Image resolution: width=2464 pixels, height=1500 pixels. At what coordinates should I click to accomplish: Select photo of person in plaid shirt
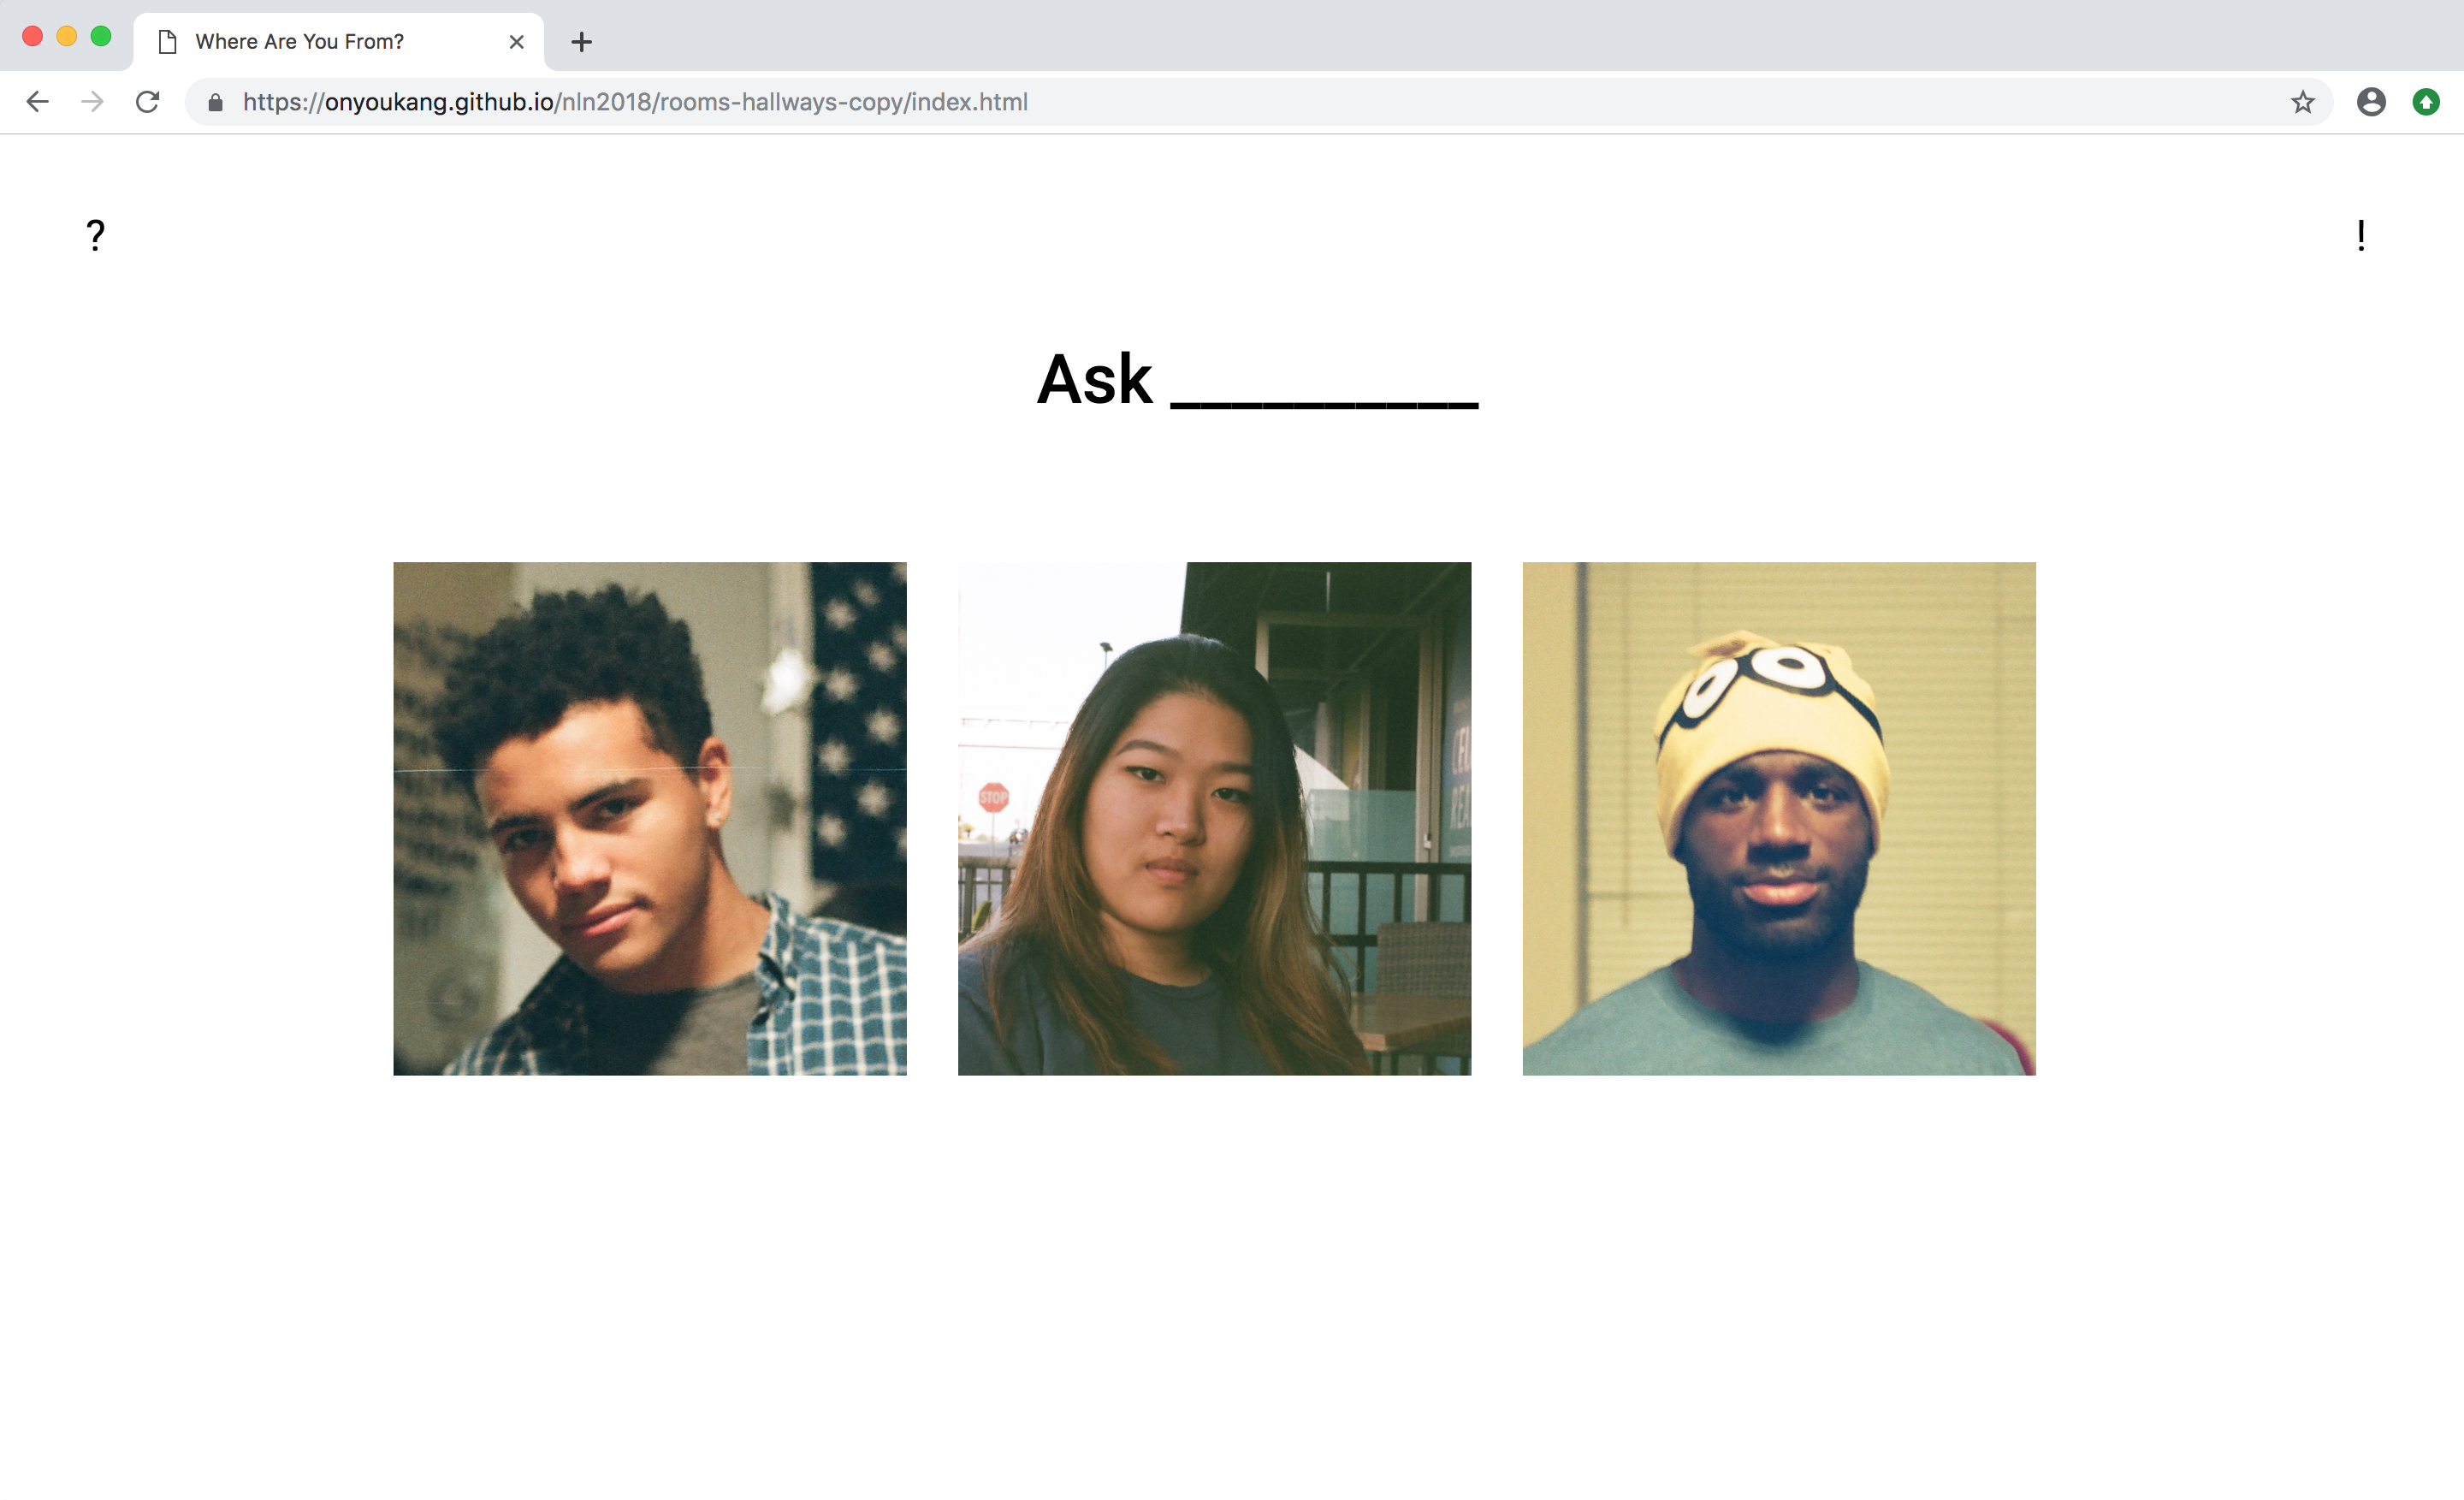(650, 818)
